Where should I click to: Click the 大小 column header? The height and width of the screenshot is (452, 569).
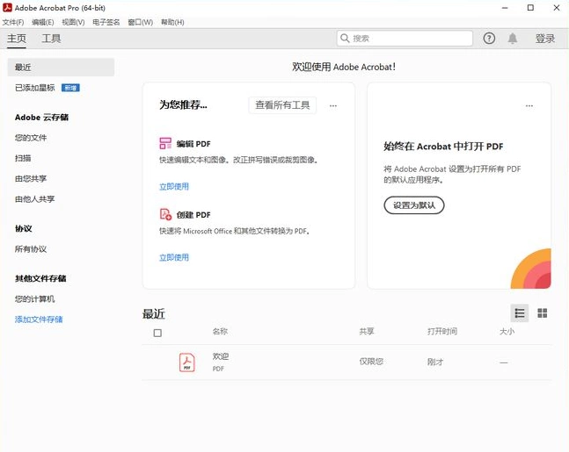tap(507, 332)
